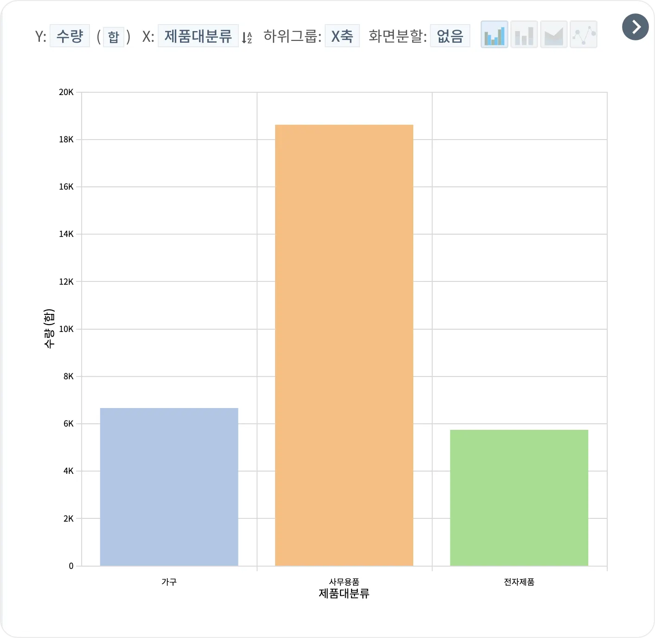Image resolution: width=655 pixels, height=638 pixels.
Task: Click the blue 가구 bar
Action: [x=169, y=487]
